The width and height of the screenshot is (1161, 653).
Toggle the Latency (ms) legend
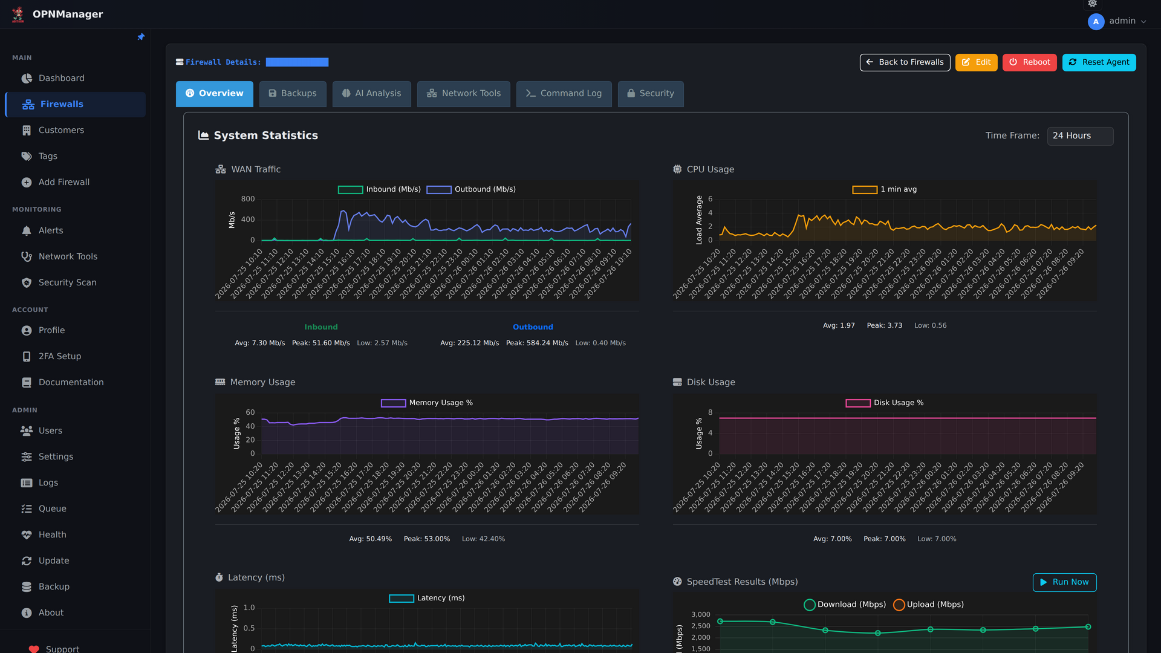[427, 598]
